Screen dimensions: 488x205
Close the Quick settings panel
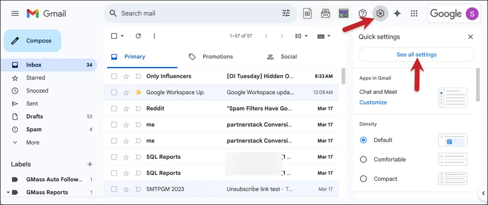[x=471, y=37]
